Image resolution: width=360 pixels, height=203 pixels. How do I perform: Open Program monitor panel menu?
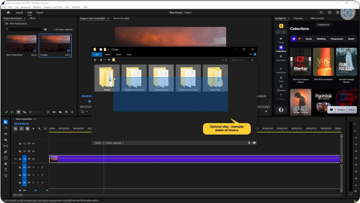click(108, 18)
